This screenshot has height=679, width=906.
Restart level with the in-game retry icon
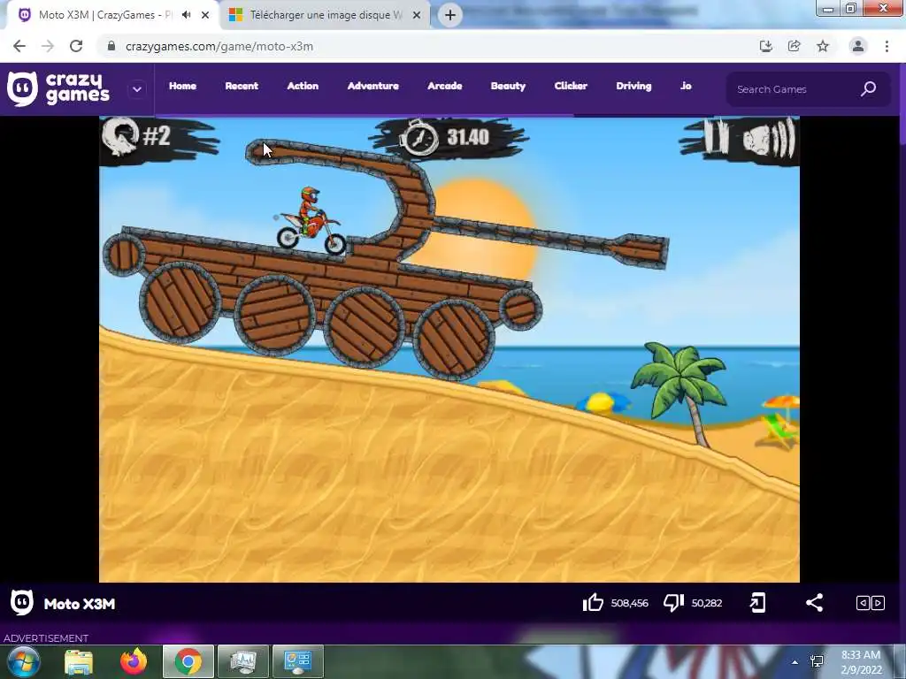click(x=120, y=136)
